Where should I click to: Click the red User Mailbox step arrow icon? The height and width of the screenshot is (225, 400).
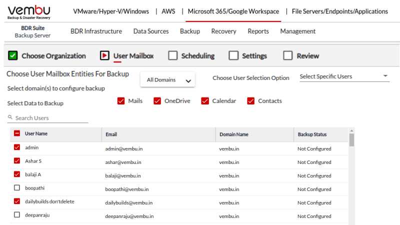pos(104,55)
